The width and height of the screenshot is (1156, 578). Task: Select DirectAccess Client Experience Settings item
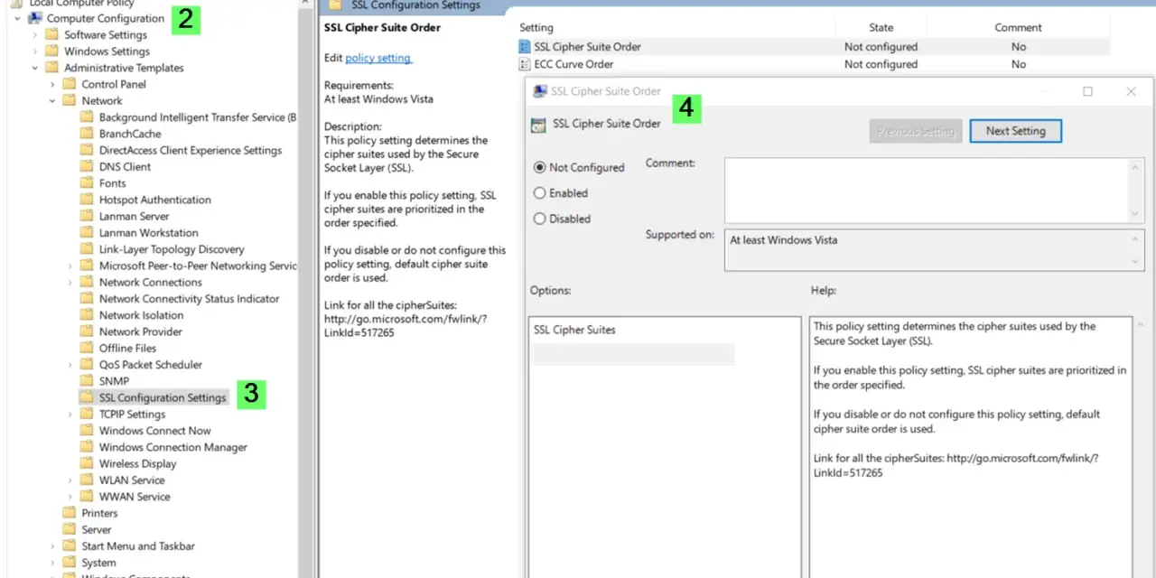pyautogui.click(x=191, y=150)
